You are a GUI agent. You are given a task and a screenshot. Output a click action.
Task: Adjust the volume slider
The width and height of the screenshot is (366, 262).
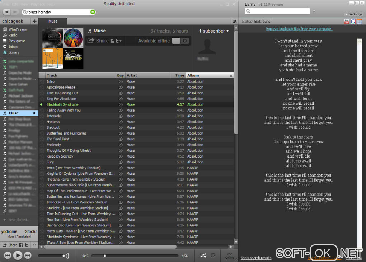(52, 256)
